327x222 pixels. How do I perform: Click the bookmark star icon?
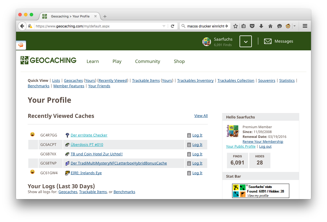(x=236, y=26)
